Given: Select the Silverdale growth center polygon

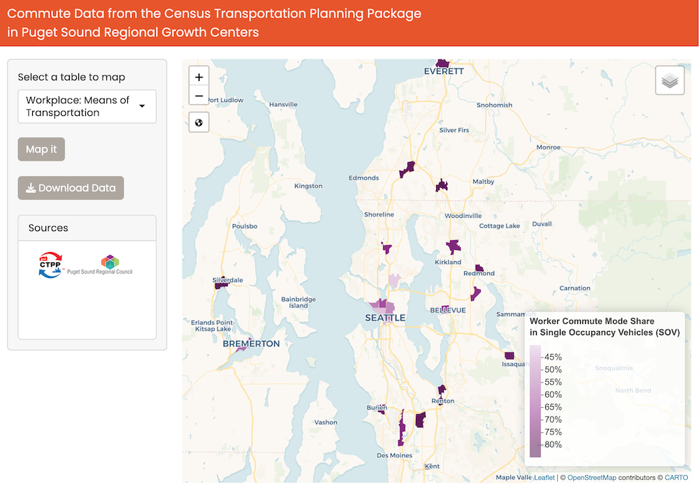Looking at the screenshot, I should tap(222, 285).
